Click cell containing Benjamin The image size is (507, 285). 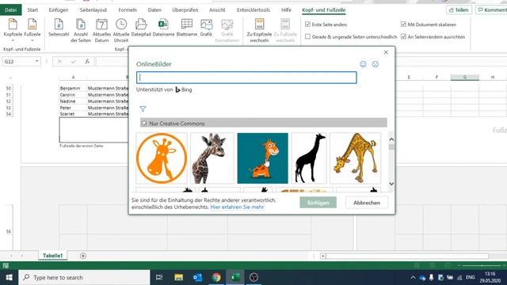click(x=73, y=88)
